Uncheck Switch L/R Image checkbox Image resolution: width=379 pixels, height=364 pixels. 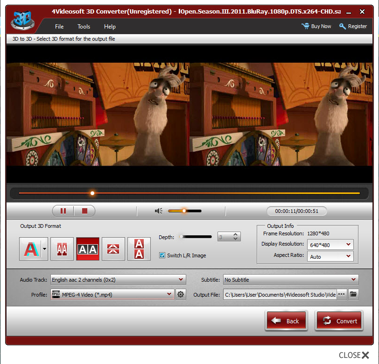pyautogui.click(x=162, y=255)
